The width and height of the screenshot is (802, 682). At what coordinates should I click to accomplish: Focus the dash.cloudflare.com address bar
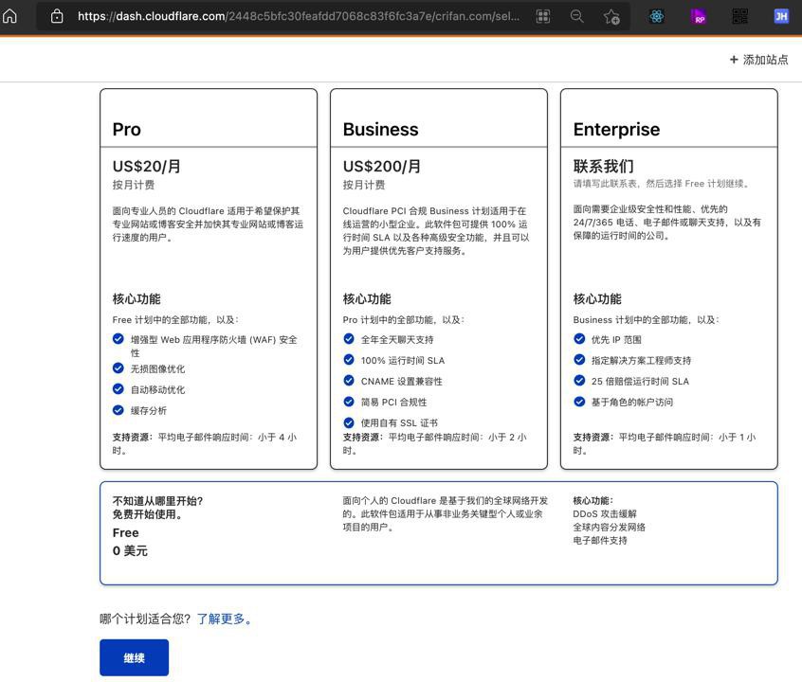pyautogui.click(x=299, y=16)
